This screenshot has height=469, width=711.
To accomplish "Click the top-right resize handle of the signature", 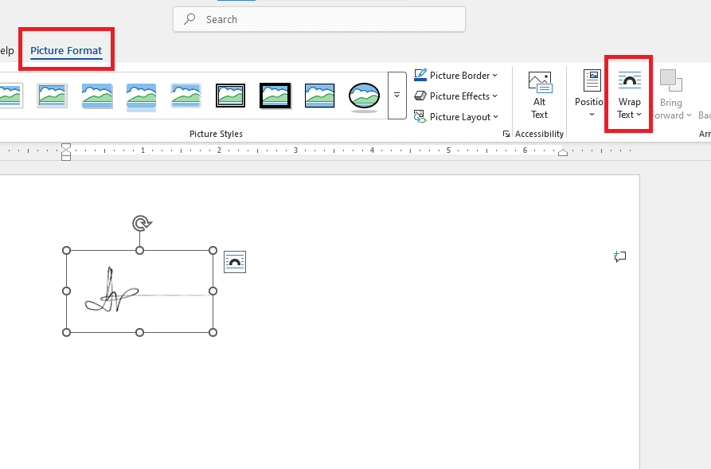I will point(213,250).
